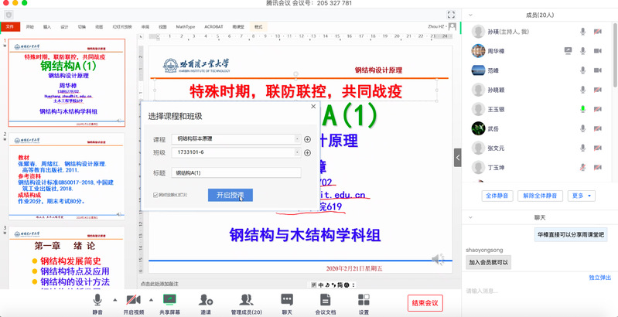
Task: Click the 标题 title input field
Action: tap(236, 173)
